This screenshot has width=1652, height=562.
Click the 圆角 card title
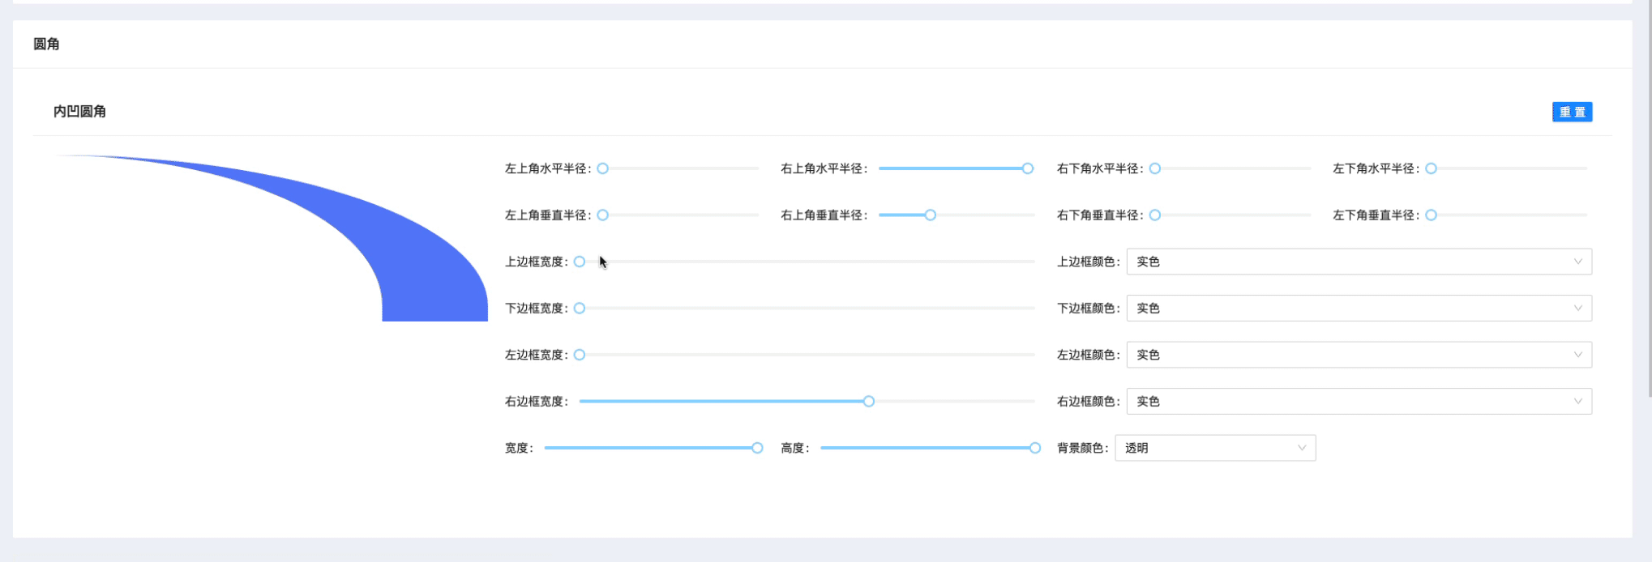pos(46,44)
